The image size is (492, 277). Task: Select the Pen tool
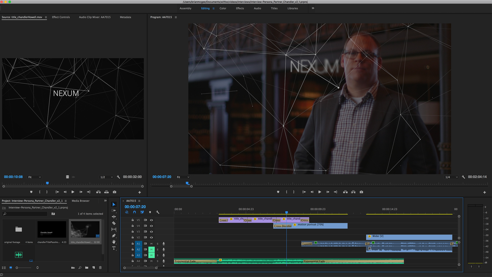pyautogui.click(x=114, y=236)
